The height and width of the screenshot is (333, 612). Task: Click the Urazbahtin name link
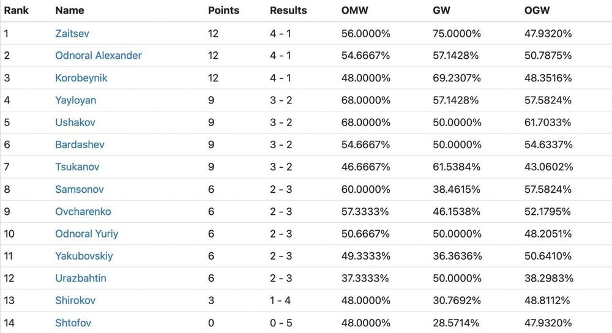(81, 279)
